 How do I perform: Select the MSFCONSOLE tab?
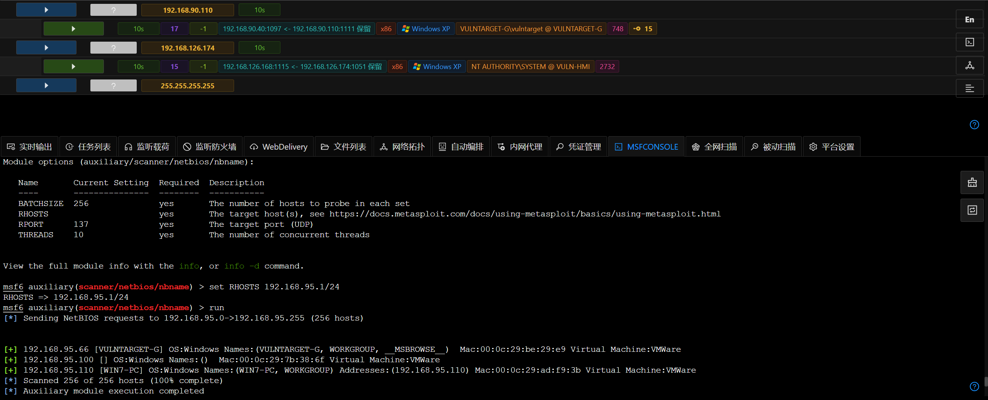[x=647, y=147]
